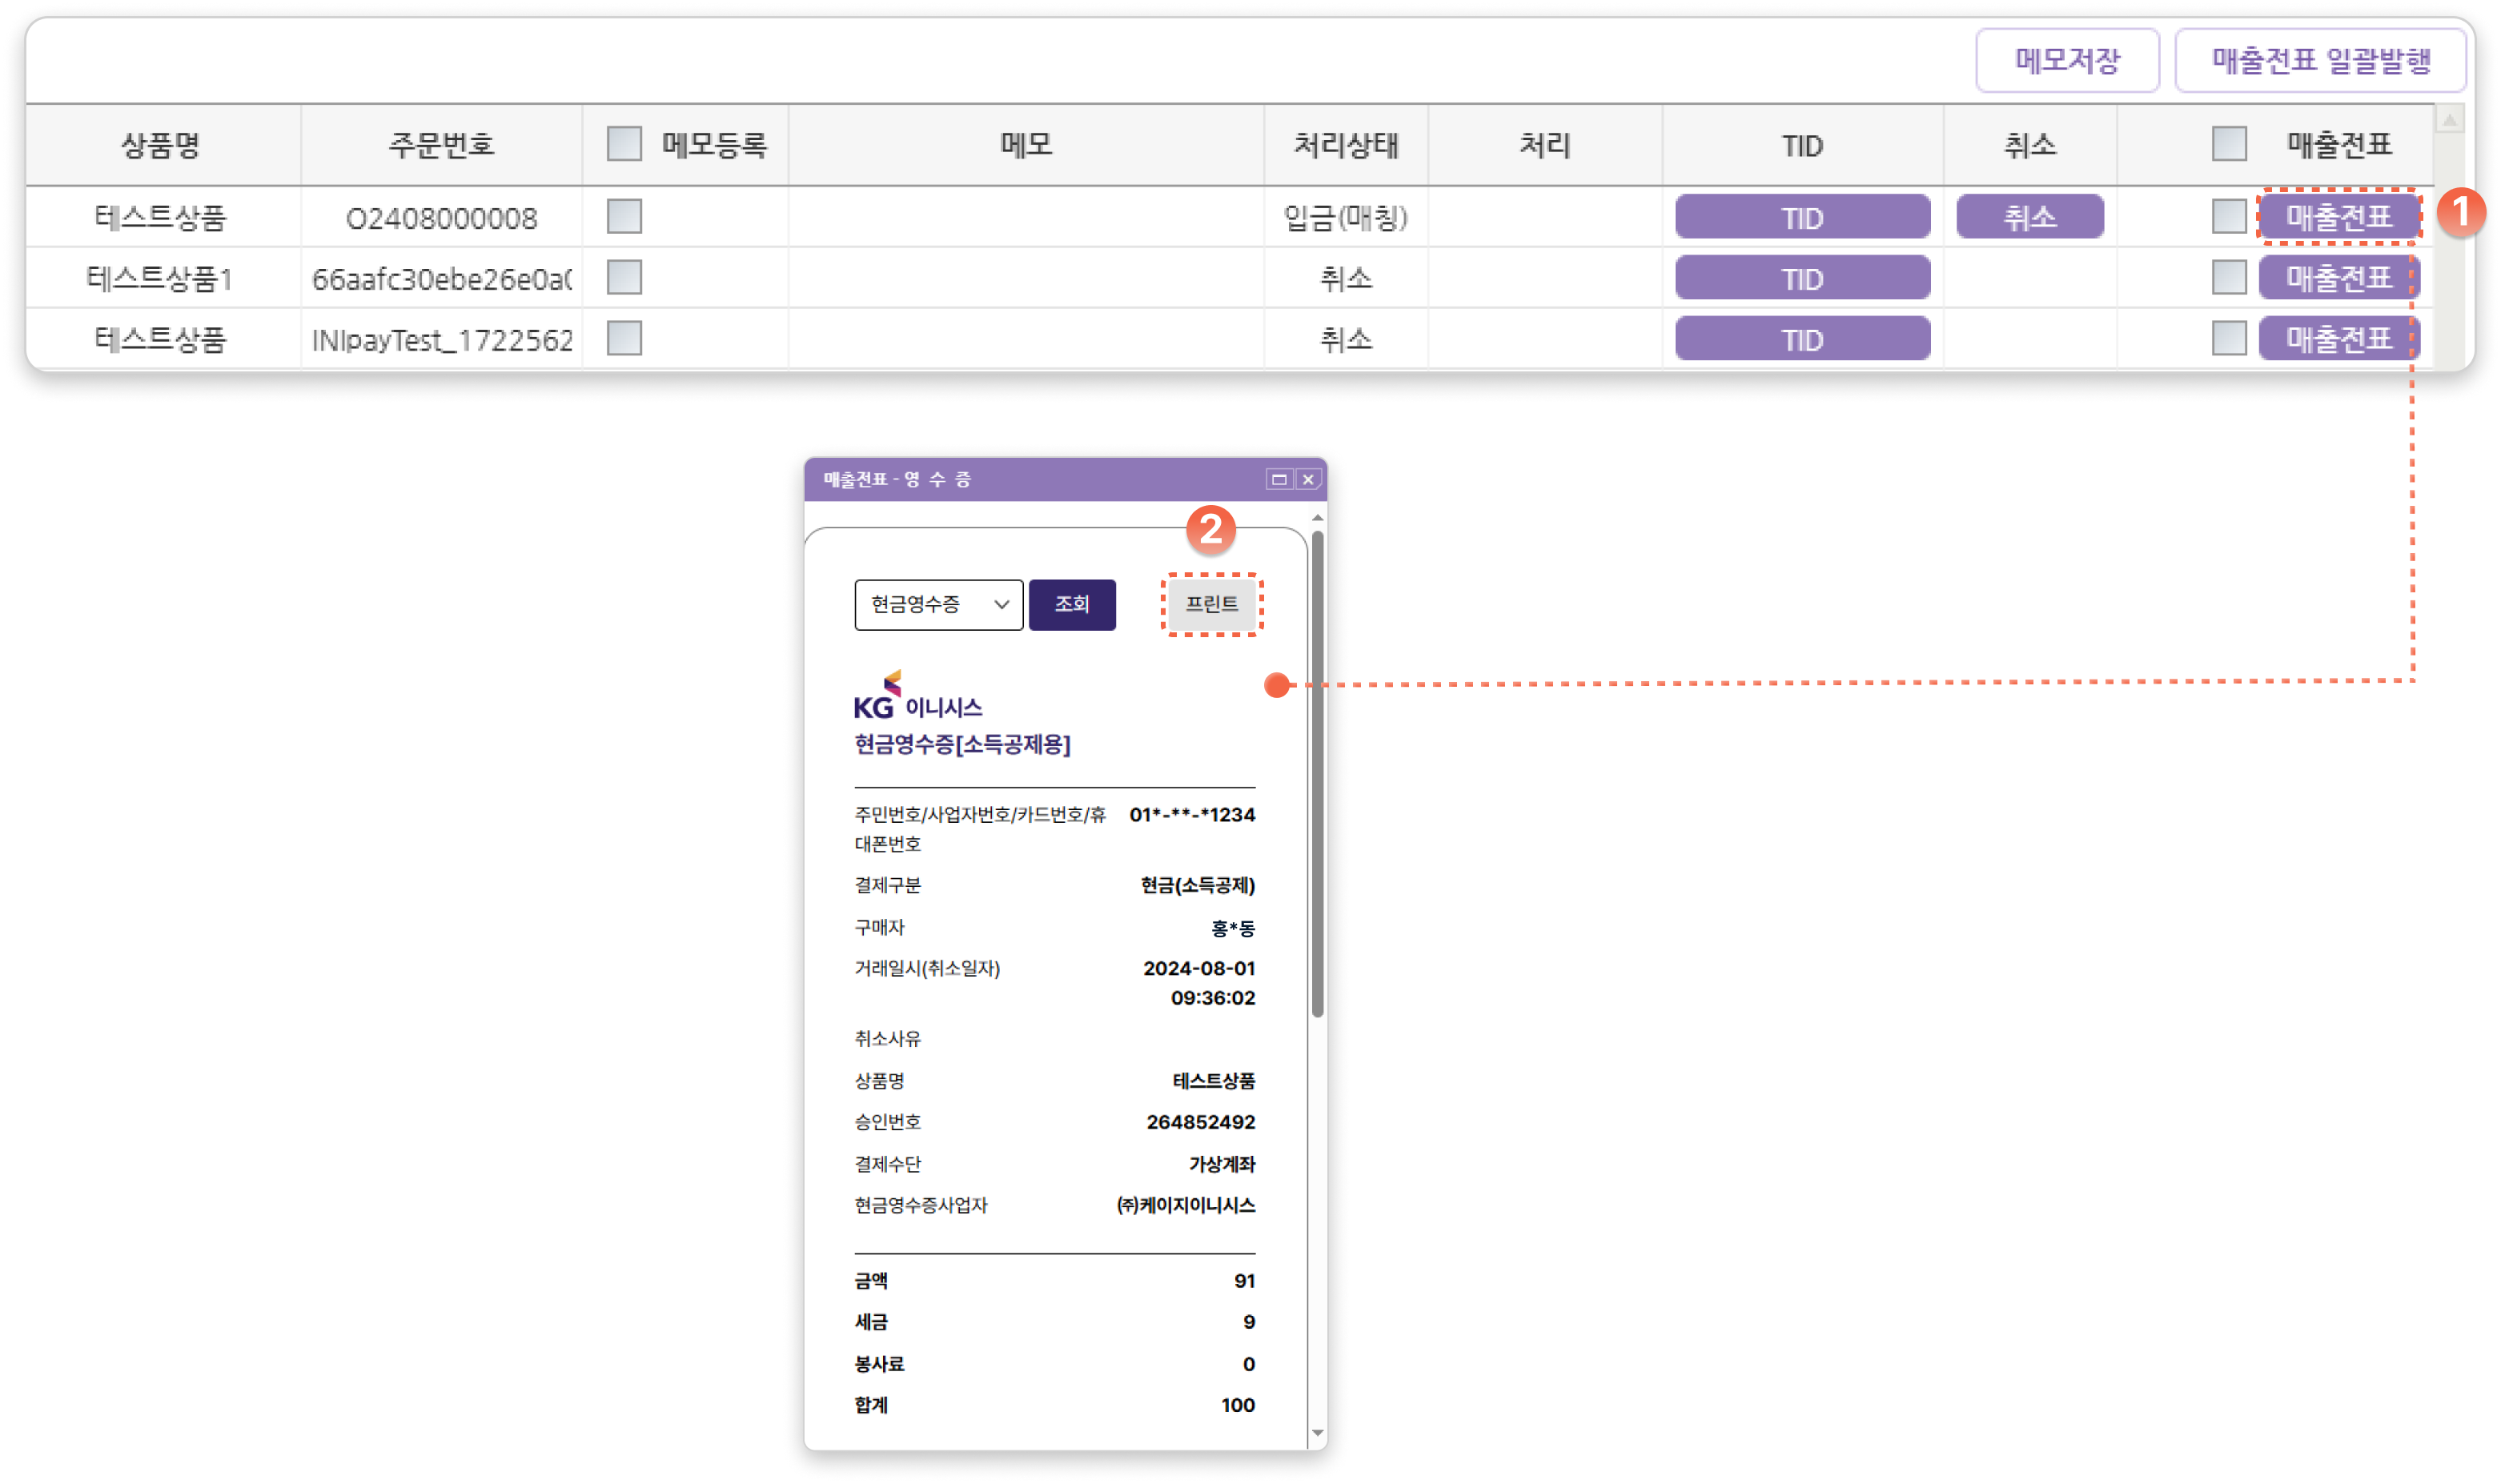The height and width of the screenshot is (1484, 2501).
Task: Click the memo cell for order O2408000008
Action: point(1026,217)
